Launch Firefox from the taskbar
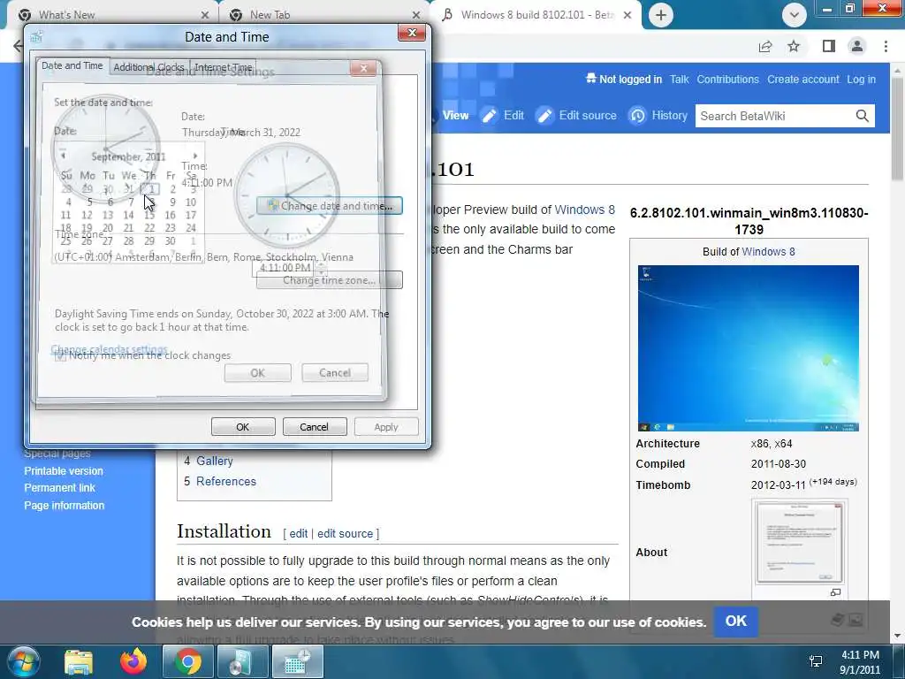The height and width of the screenshot is (679, 905). [133, 661]
